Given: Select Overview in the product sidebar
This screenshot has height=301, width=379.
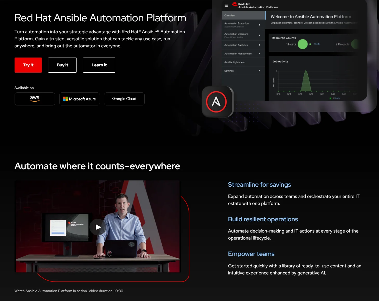Looking at the screenshot, I should point(243,15).
